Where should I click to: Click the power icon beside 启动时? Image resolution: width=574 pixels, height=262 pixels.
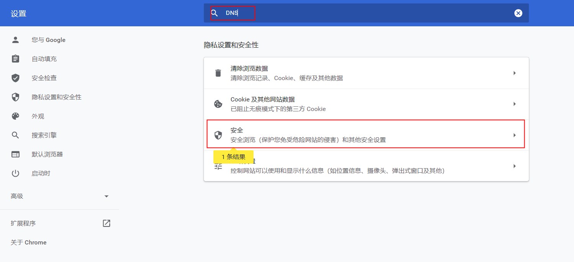tap(15, 174)
